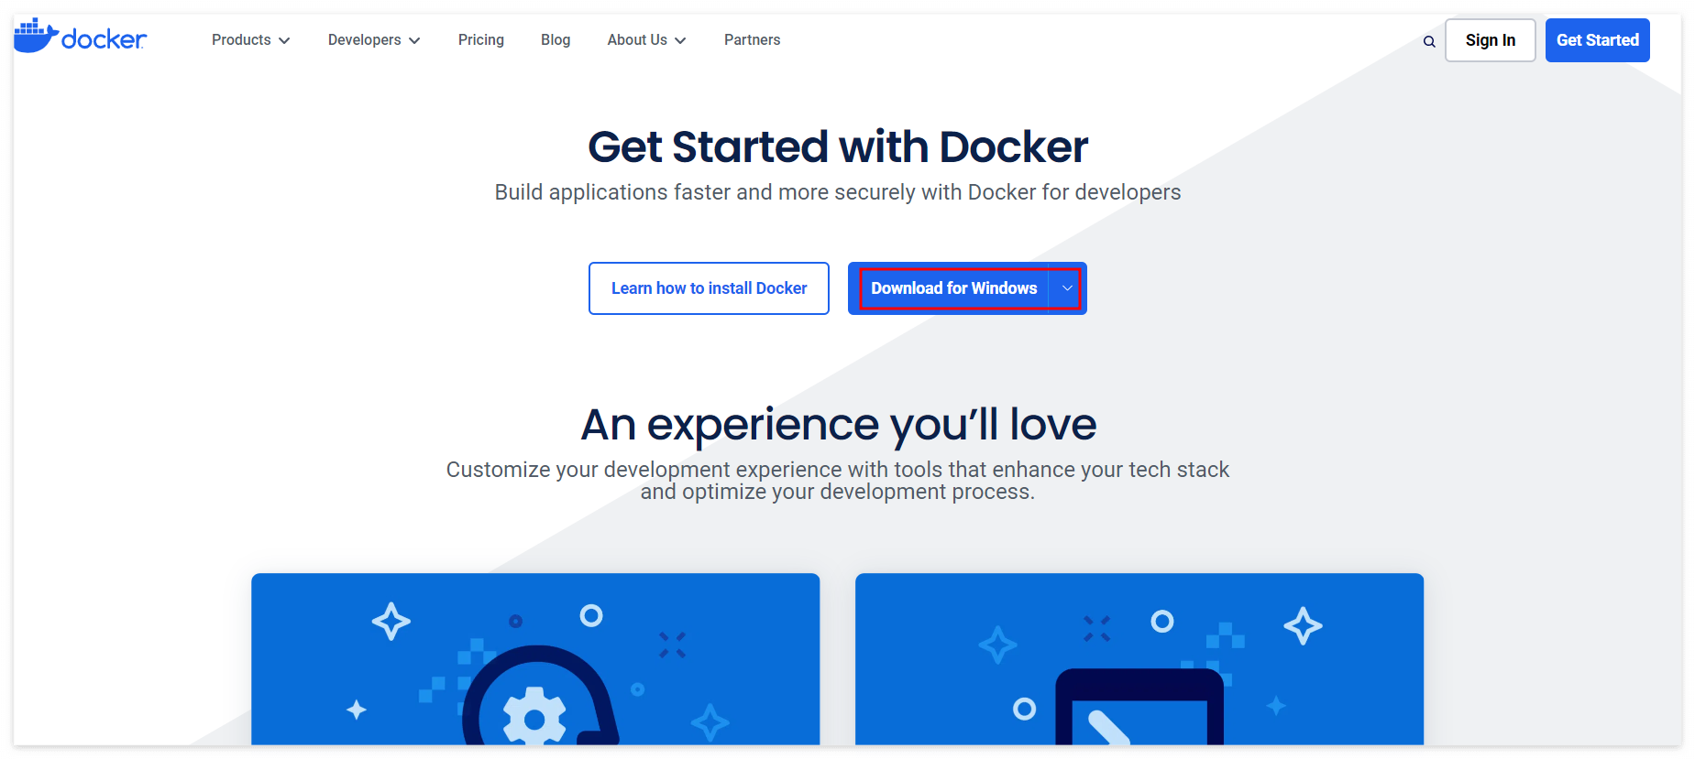
Task: Open the Partners page
Action: coord(752,40)
